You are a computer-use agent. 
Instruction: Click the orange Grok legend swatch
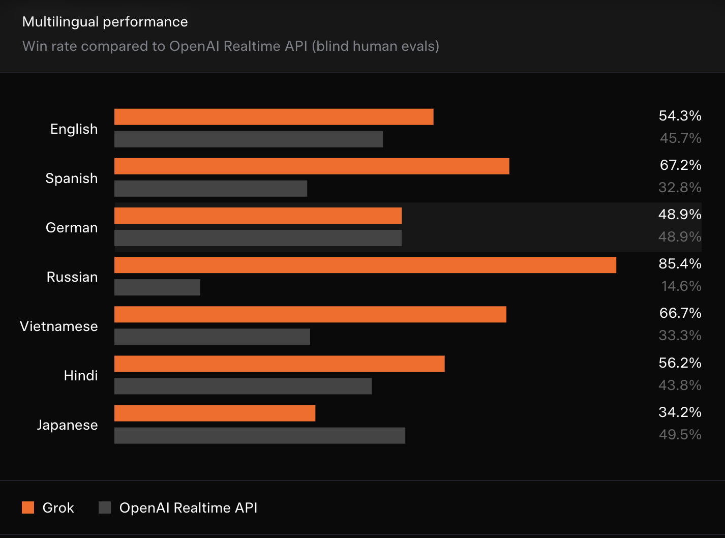point(28,507)
